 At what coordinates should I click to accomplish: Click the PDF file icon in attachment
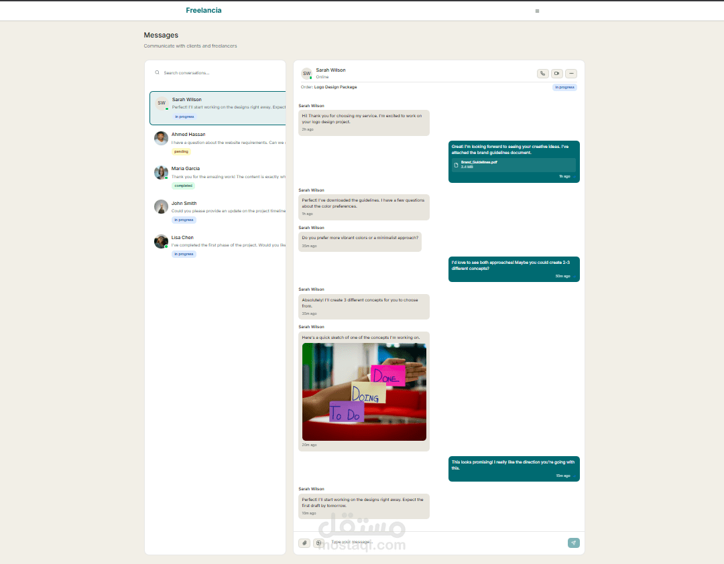pyautogui.click(x=457, y=165)
